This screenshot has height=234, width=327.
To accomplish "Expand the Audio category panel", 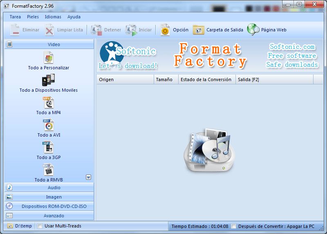I will pos(49,188).
